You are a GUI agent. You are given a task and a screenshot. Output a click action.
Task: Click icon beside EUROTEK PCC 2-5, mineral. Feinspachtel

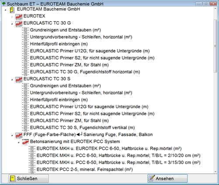(32, 170)
